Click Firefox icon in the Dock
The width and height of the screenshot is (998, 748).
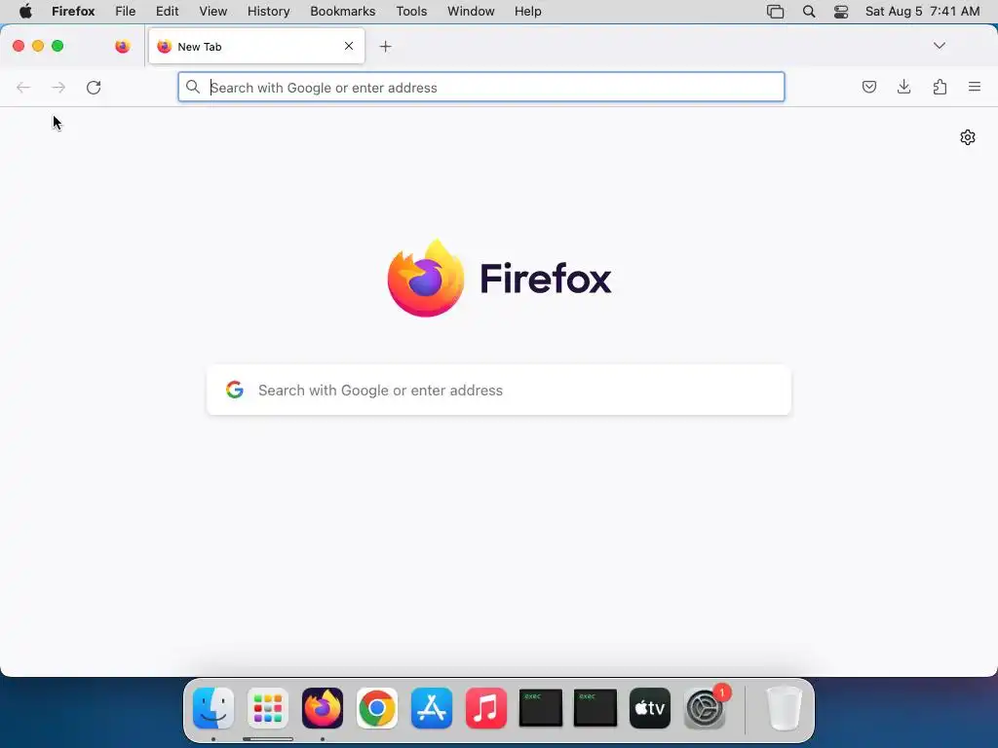click(323, 708)
